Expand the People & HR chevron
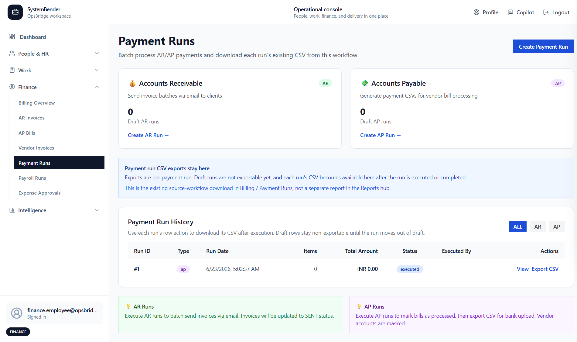 coord(97,54)
